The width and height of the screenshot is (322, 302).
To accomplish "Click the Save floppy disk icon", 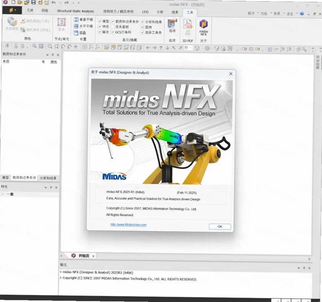I will pos(33,2).
